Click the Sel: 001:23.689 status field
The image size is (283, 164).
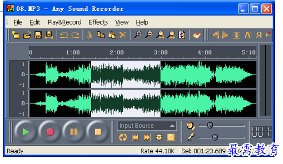click(204, 151)
